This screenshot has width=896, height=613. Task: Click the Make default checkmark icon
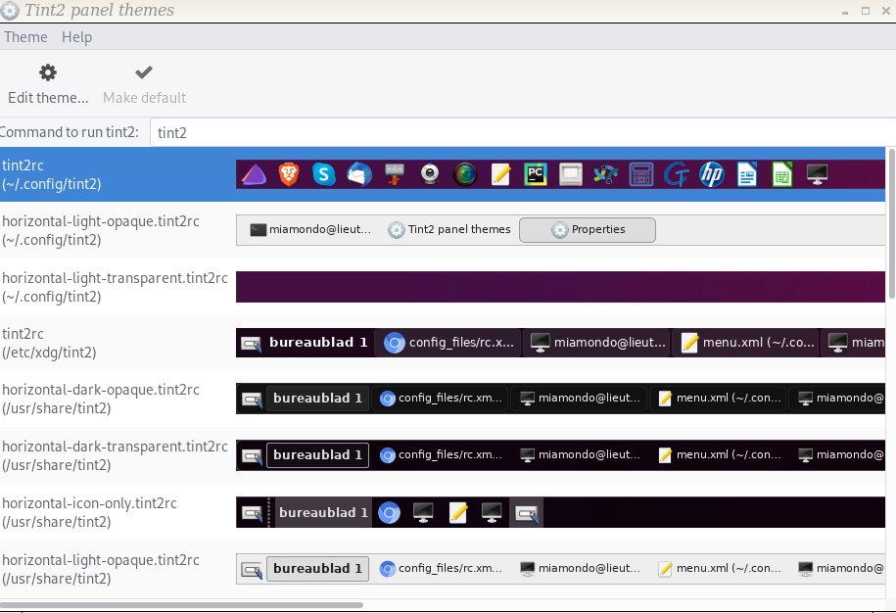(x=144, y=72)
